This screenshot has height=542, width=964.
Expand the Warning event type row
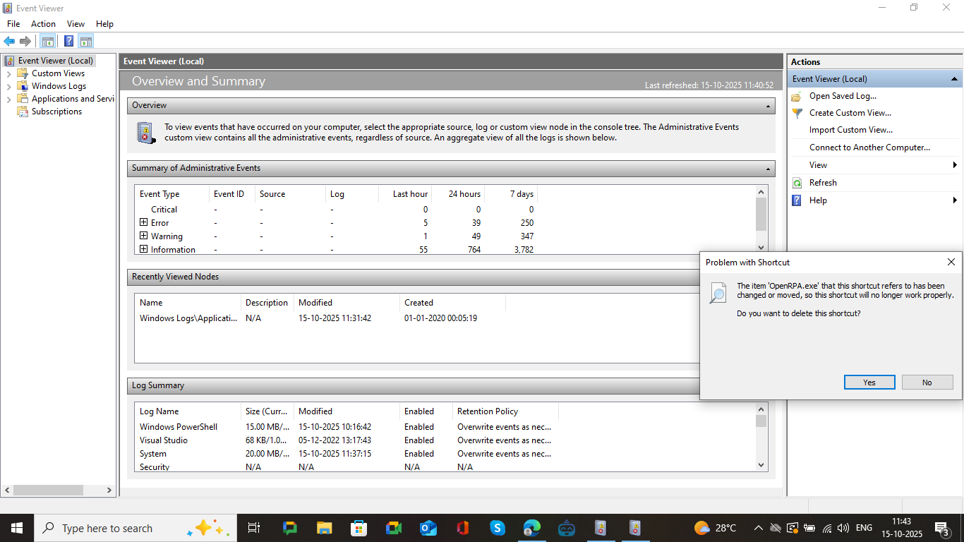click(x=143, y=236)
